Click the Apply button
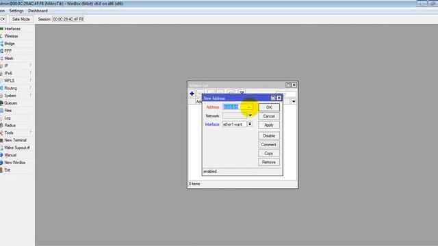Viewport: 438px width, 246px height. [x=269, y=125]
